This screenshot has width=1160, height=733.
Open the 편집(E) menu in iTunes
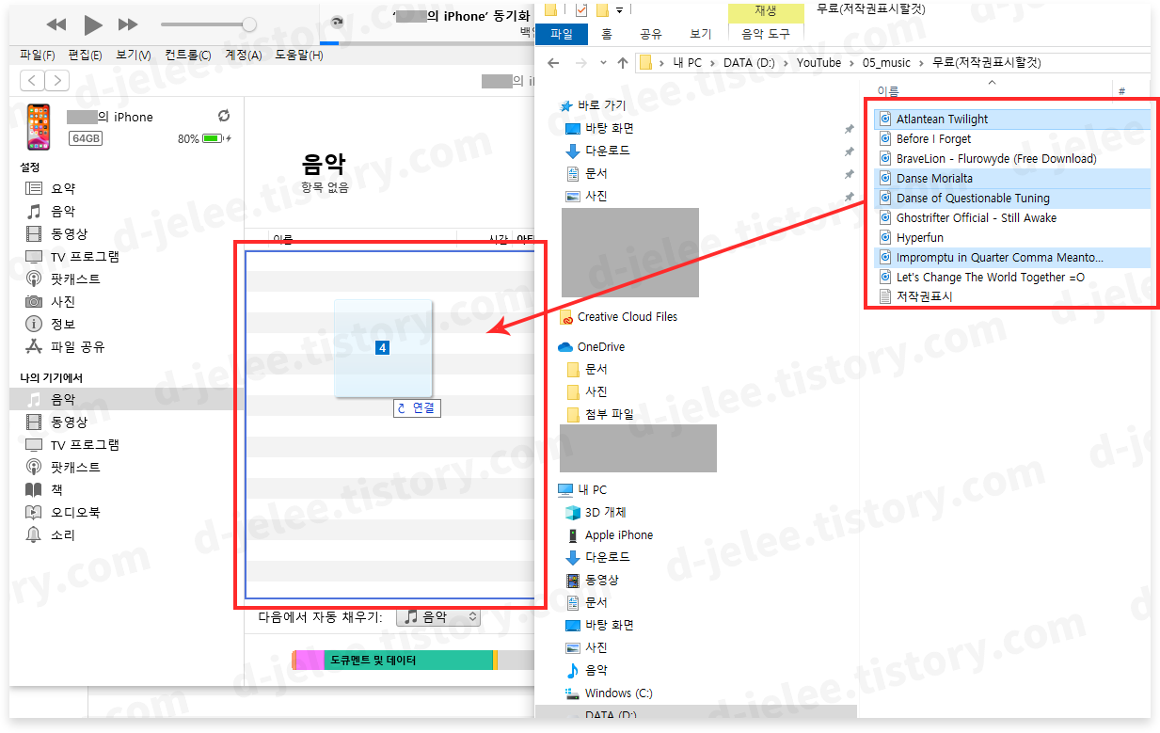86,56
